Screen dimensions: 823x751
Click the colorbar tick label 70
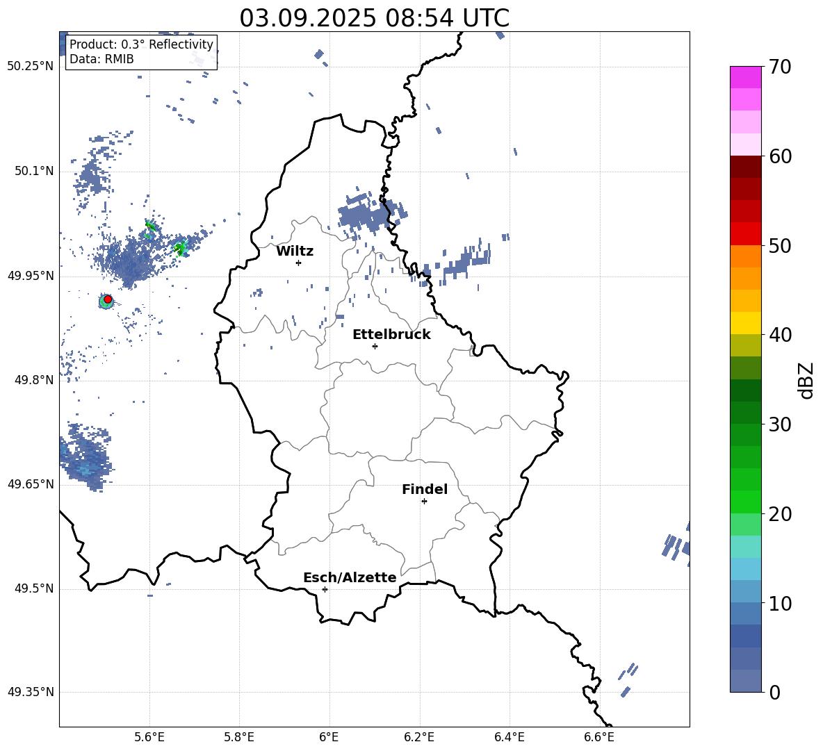coord(780,67)
